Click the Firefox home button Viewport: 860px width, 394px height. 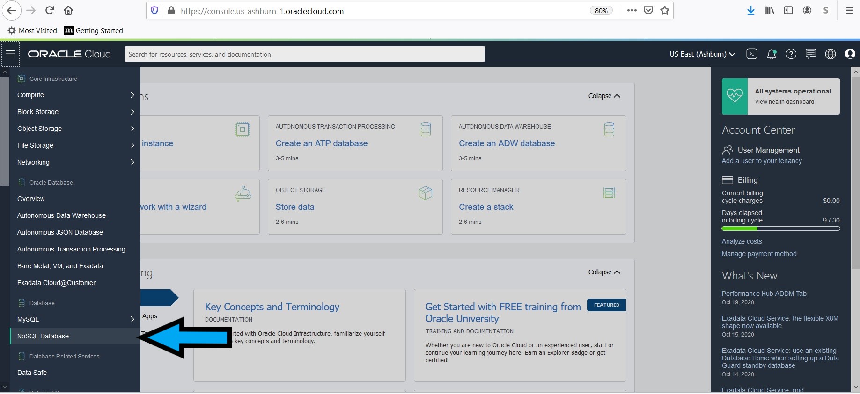click(68, 10)
